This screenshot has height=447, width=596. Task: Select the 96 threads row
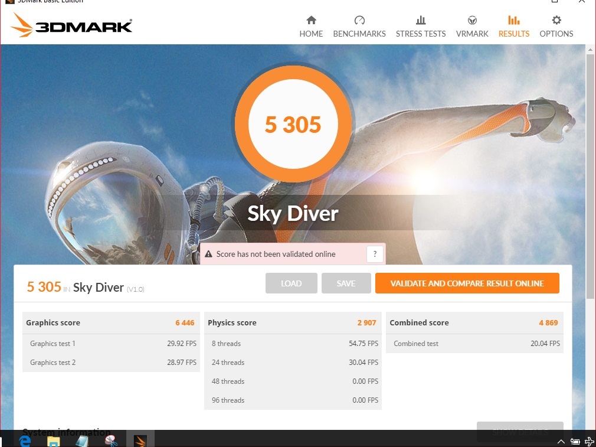click(293, 400)
